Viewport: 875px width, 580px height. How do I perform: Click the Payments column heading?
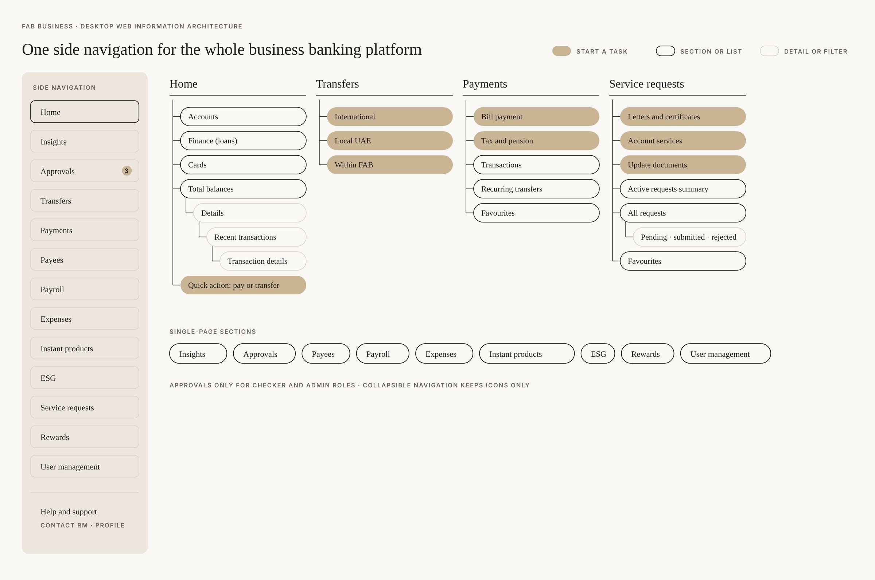point(485,84)
